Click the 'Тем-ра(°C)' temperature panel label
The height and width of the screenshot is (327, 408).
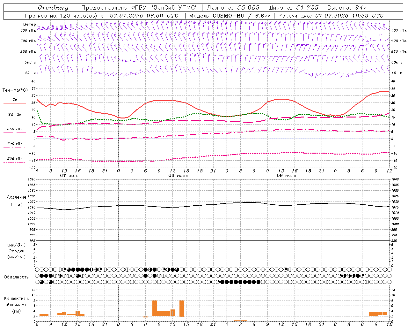click(15, 90)
